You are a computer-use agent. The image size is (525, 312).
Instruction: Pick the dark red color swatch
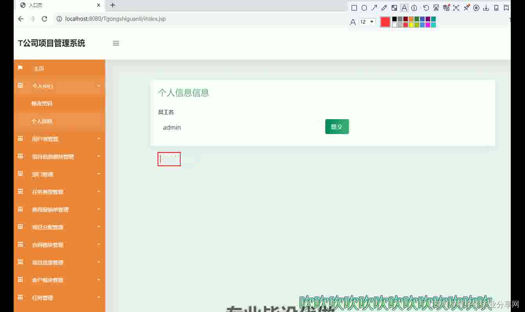click(406, 19)
